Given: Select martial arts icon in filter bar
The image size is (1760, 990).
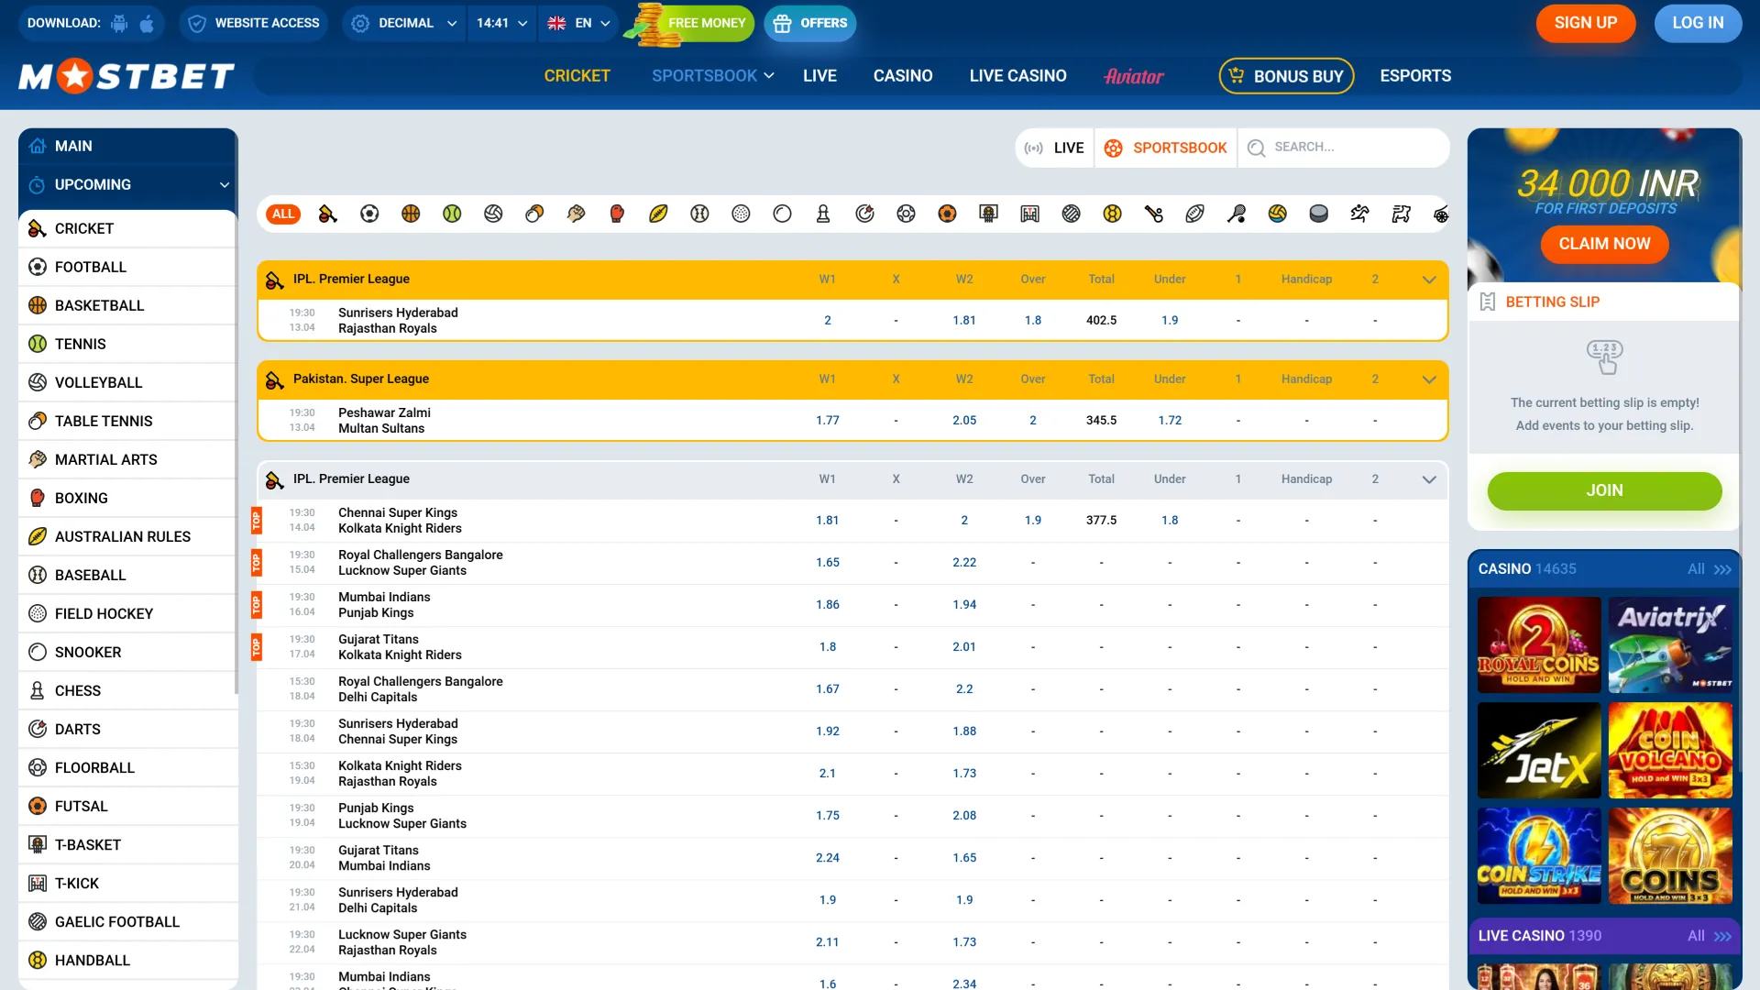Looking at the screenshot, I should pyautogui.click(x=576, y=214).
